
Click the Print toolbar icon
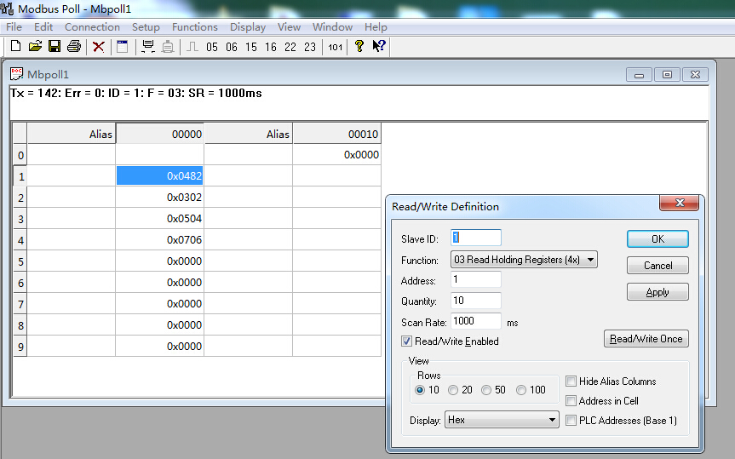point(74,46)
